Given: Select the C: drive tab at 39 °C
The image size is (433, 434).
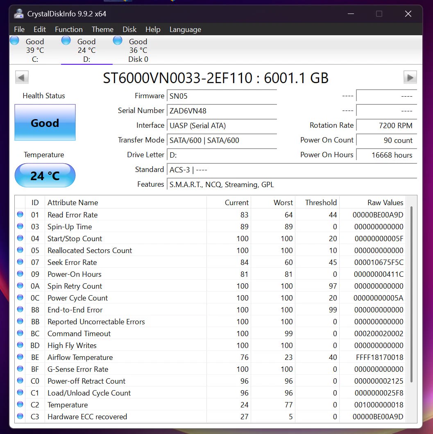Looking at the screenshot, I should point(35,50).
